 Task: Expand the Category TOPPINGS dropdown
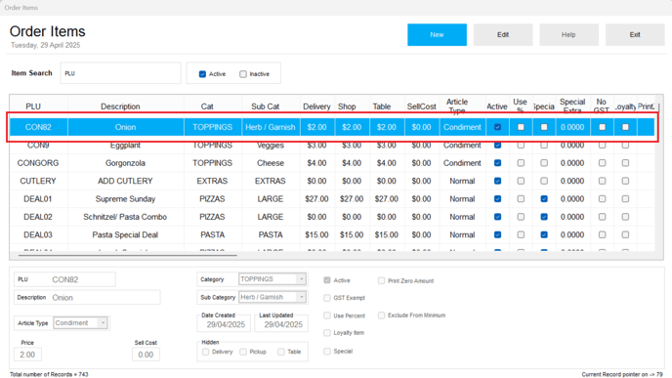(x=302, y=279)
